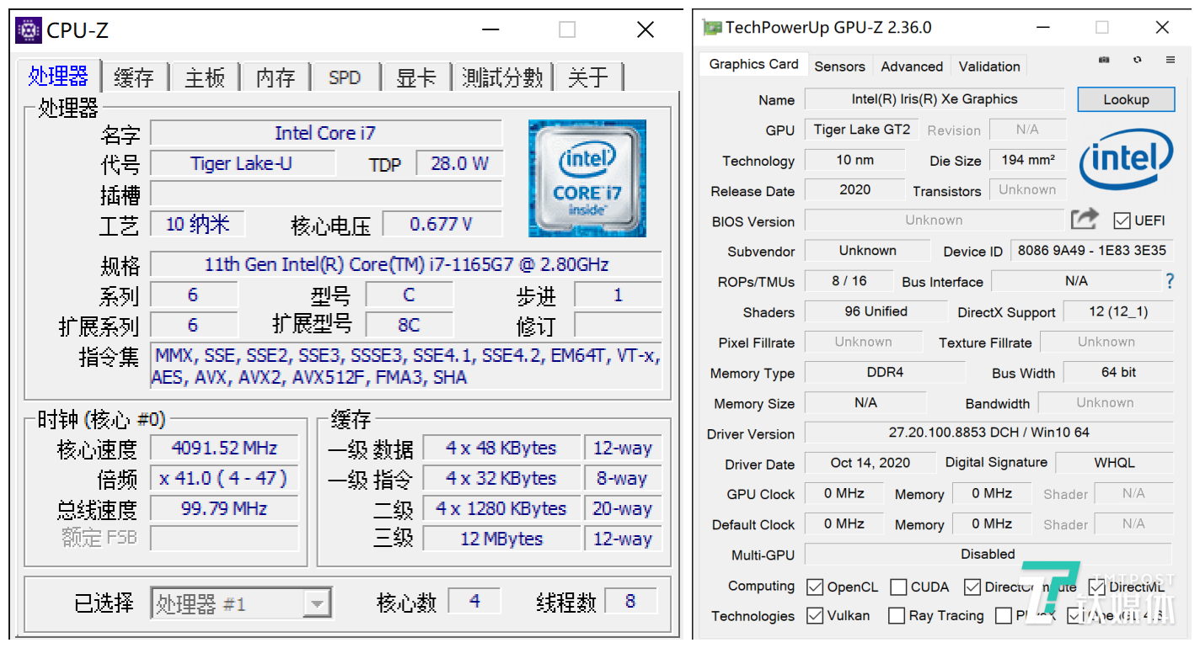Image resolution: width=1200 pixels, height=648 pixels.
Task: Open the GPU-Z hamburger menu icon
Action: click(1171, 60)
